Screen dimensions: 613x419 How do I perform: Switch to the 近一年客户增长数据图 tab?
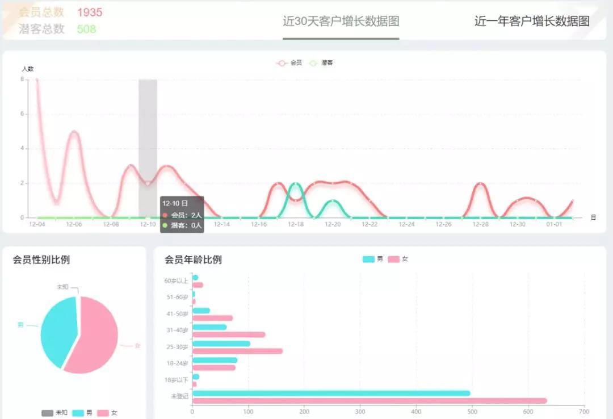pyautogui.click(x=531, y=21)
